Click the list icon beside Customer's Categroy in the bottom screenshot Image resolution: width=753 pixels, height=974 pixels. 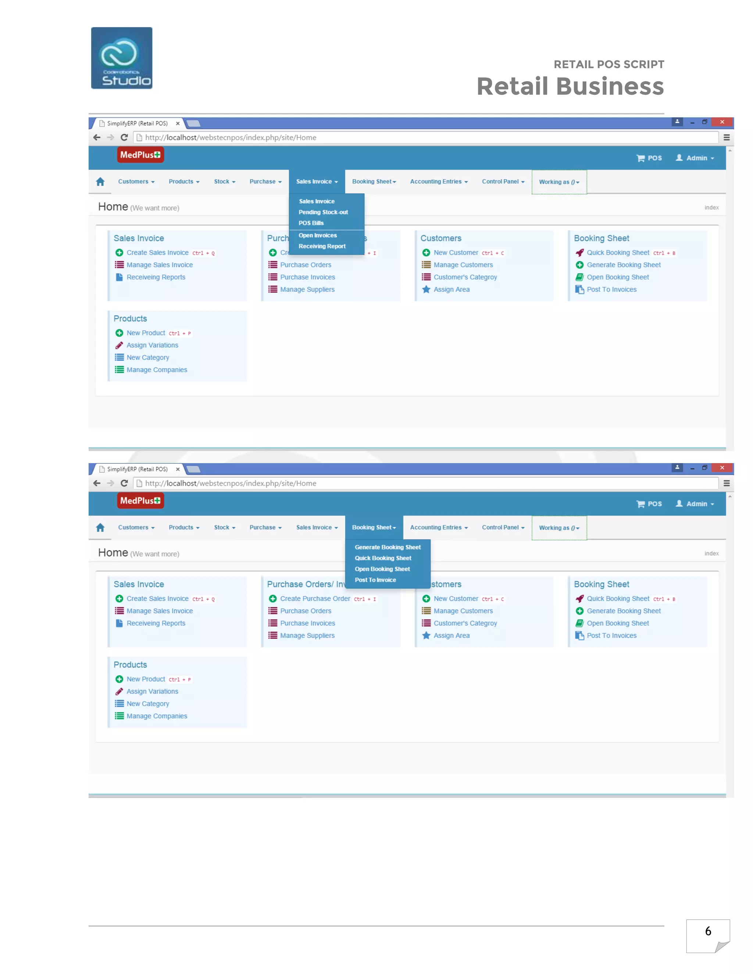426,623
